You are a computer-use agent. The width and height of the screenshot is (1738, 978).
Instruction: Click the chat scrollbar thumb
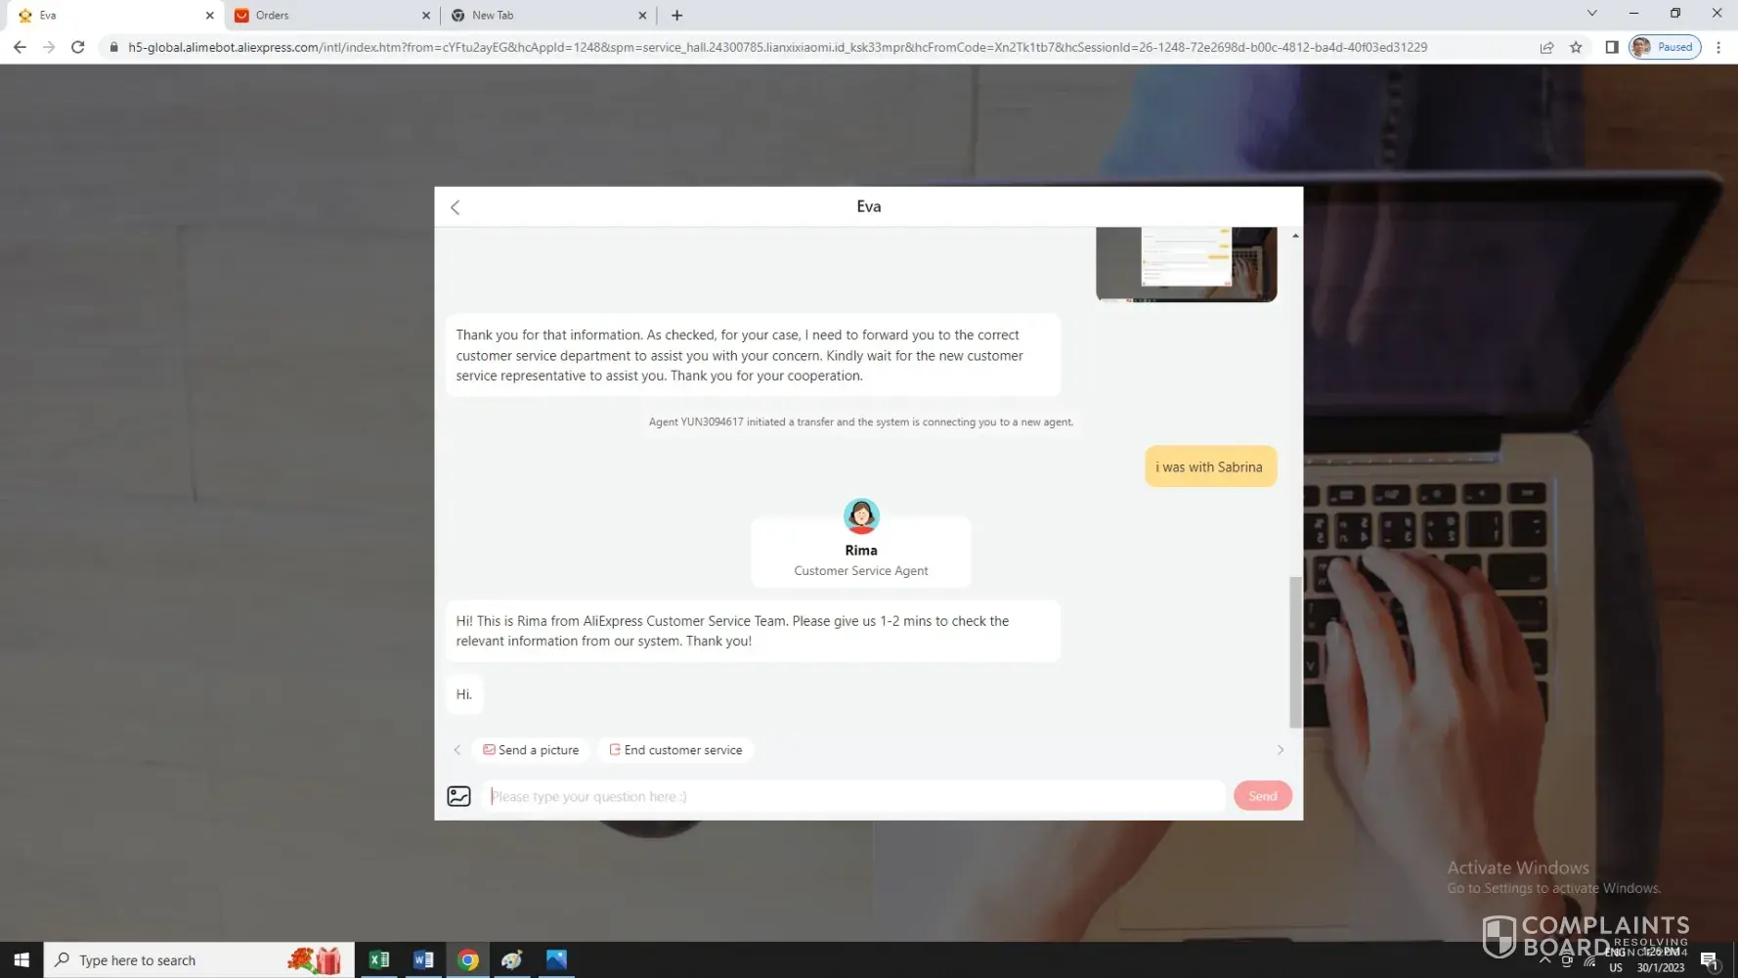1295,651
